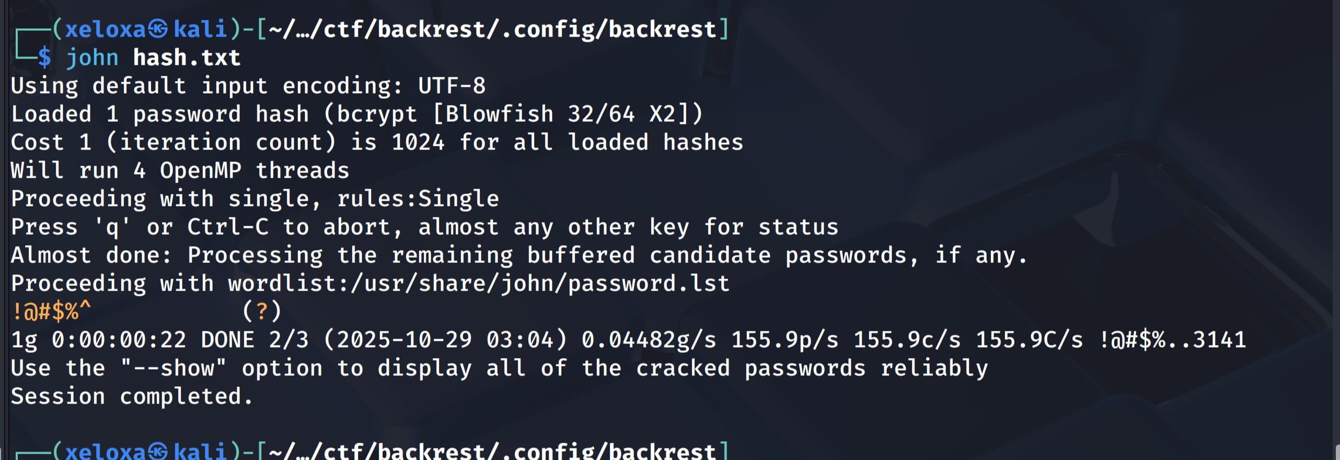This screenshot has width=1340, height=460.
Task: Click the "john" command word
Action: pyautogui.click(x=93, y=57)
